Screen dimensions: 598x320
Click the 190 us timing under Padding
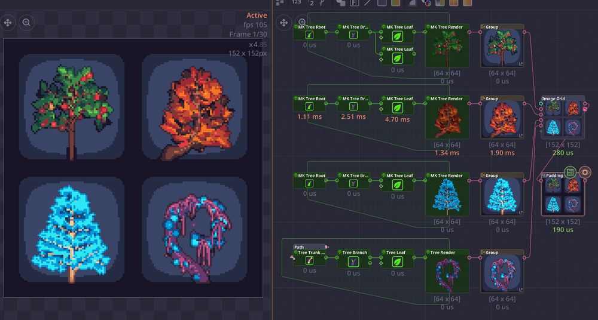coord(563,230)
